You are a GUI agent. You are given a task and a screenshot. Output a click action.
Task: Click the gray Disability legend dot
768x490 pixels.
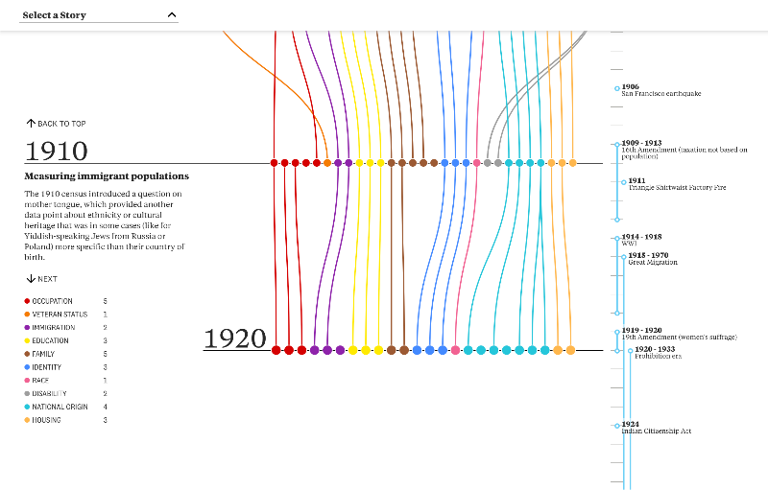27,394
